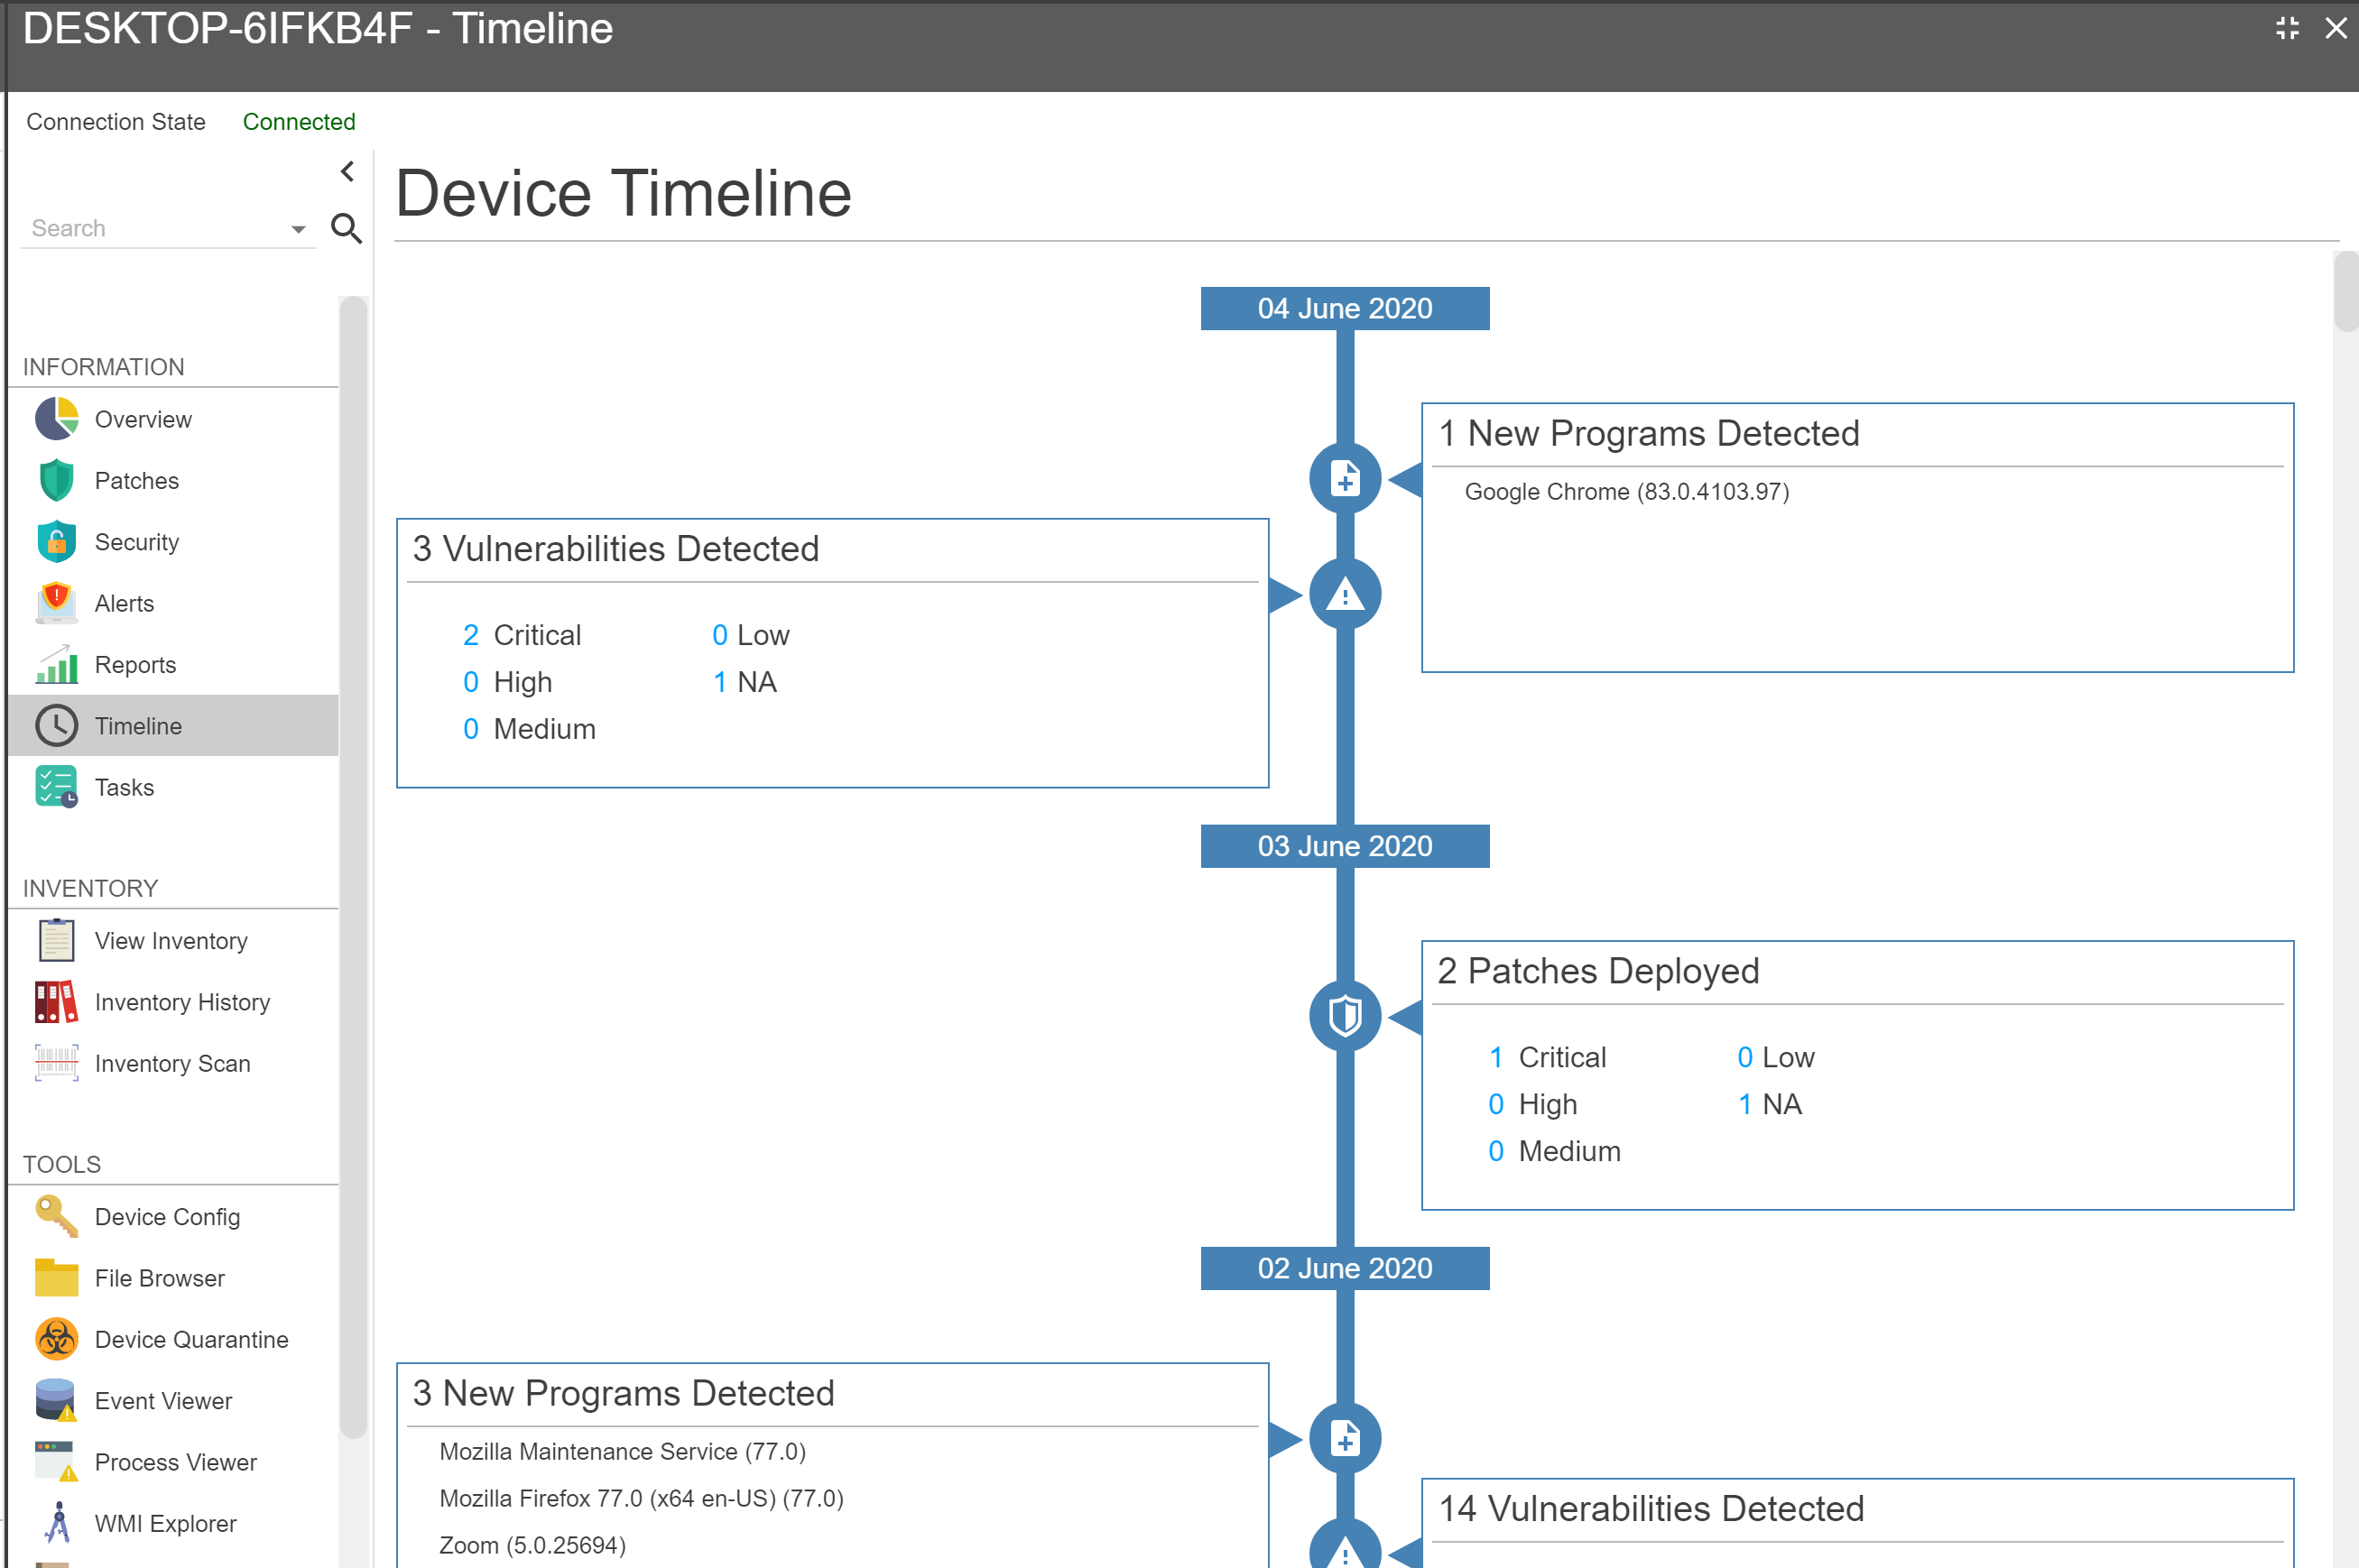The height and width of the screenshot is (1568, 2359).
Task: Open the Search dropdown arrow
Action: point(298,229)
